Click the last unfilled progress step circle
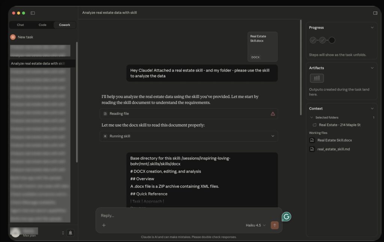The width and height of the screenshot is (384, 242). click(x=332, y=40)
